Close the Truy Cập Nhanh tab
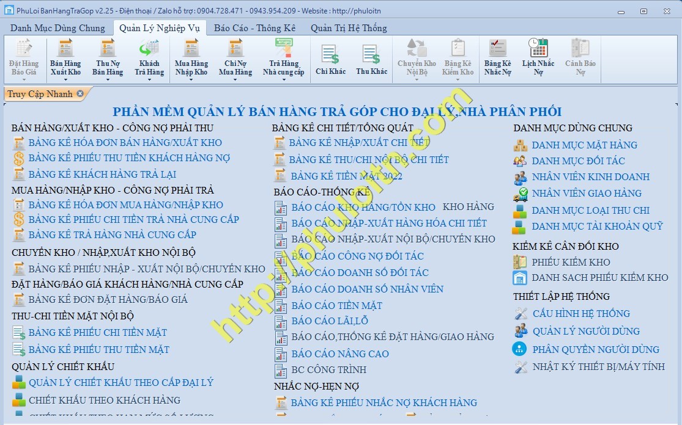This screenshot has width=682, height=425. click(x=79, y=95)
